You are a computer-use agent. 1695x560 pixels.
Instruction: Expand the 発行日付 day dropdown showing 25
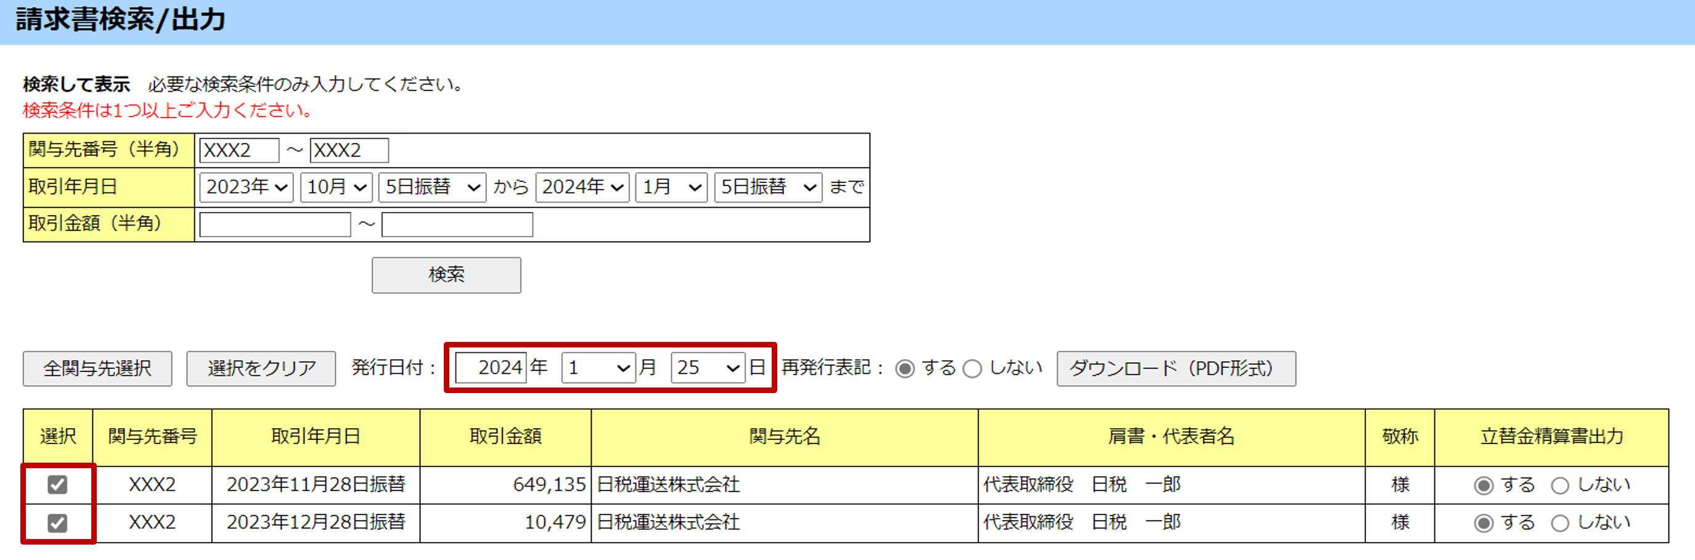[707, 367]
